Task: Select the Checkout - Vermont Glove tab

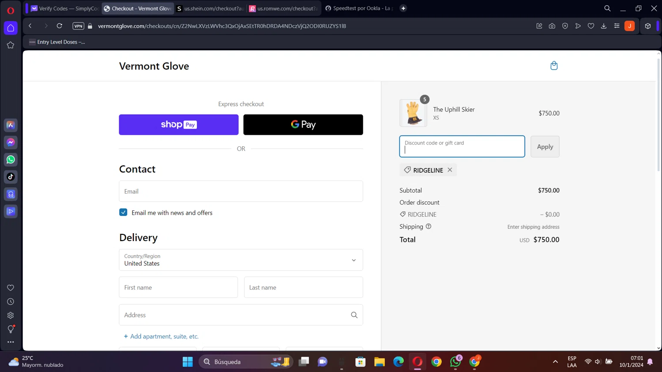Action: point(138,8)
